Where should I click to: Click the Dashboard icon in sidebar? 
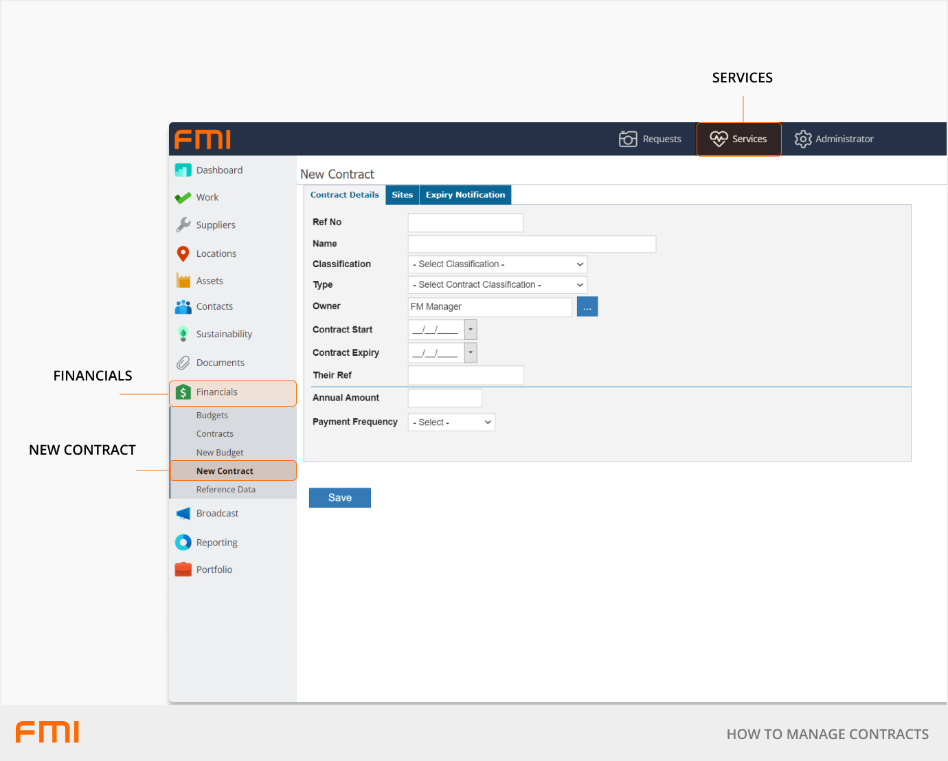pos(183,170)
